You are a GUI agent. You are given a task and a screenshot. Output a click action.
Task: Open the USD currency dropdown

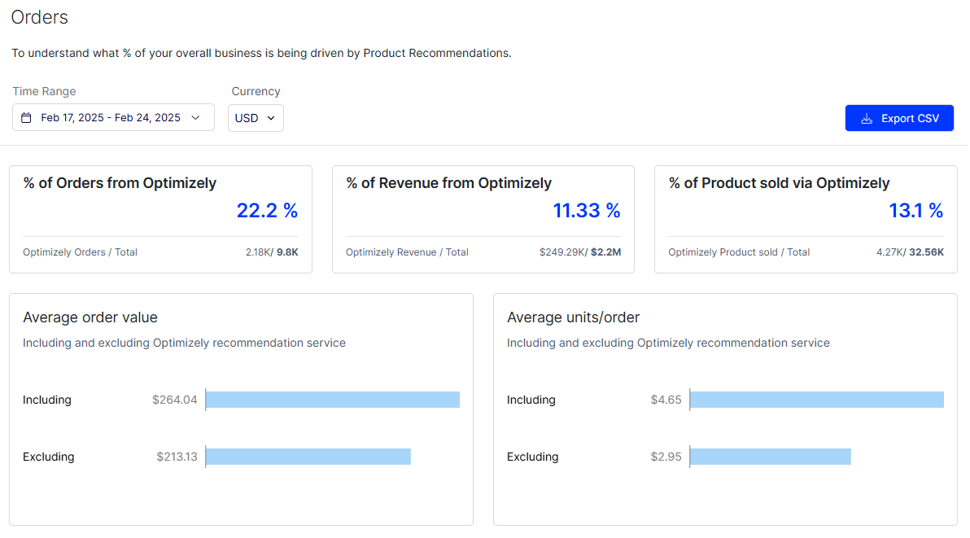coord(256,117)
